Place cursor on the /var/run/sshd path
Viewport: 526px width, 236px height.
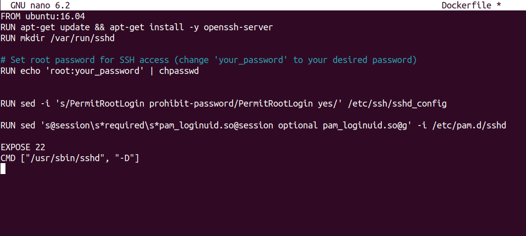[82, 38]
